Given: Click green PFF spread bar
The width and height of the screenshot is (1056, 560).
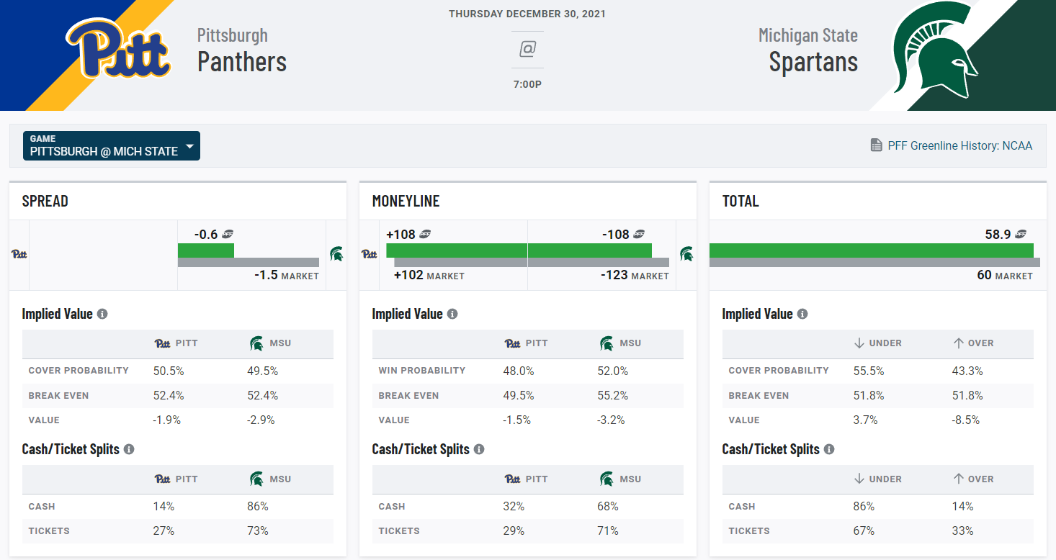Looking at the screenshot, I should [206, 250].
